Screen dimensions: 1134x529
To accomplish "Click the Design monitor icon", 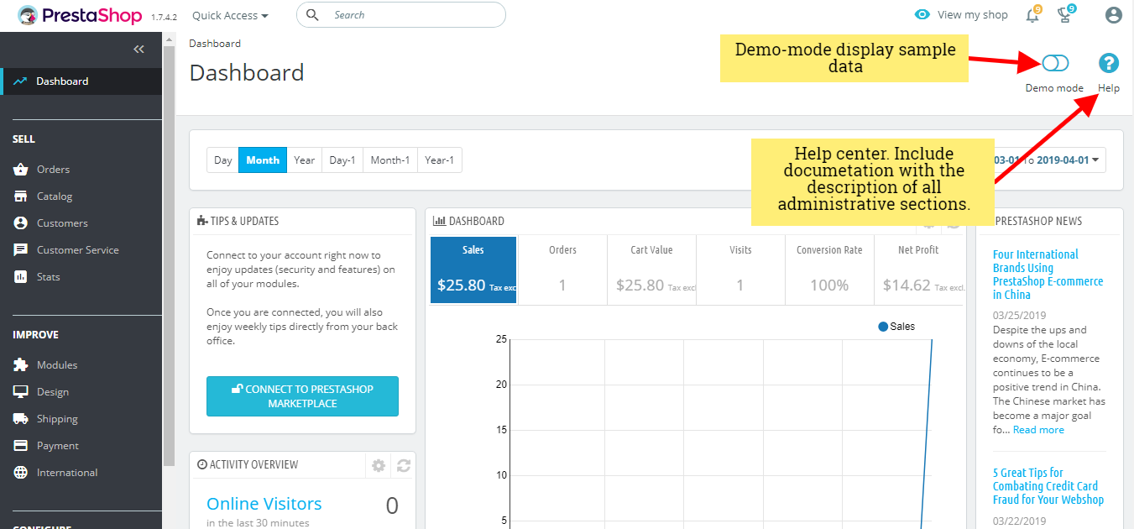I will tap(21, 392).
